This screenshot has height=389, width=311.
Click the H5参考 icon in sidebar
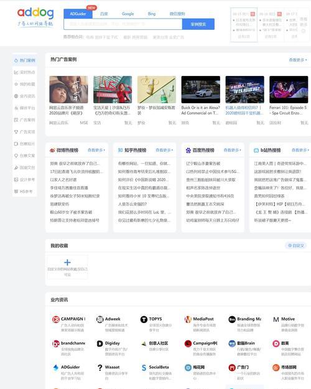[x=16, y=191]
